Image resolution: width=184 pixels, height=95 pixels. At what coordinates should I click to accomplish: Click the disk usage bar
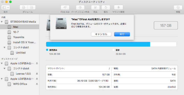[111, 44]
